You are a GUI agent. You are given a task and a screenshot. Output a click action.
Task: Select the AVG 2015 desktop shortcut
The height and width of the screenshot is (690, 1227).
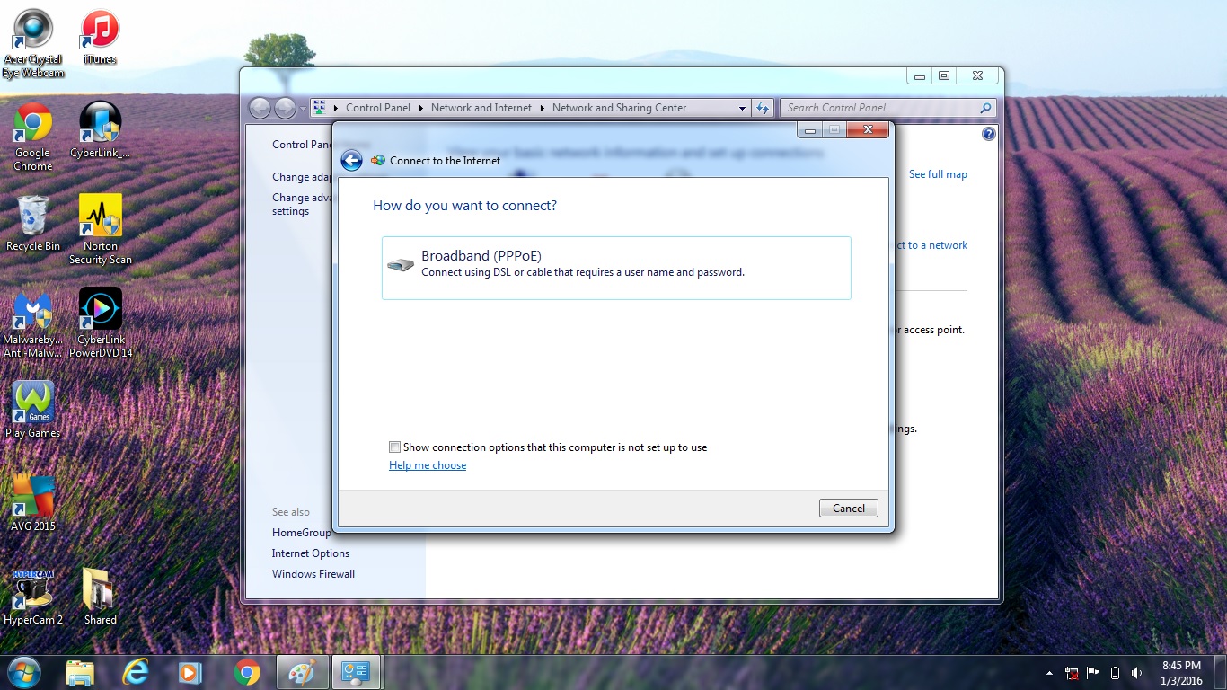33,504
